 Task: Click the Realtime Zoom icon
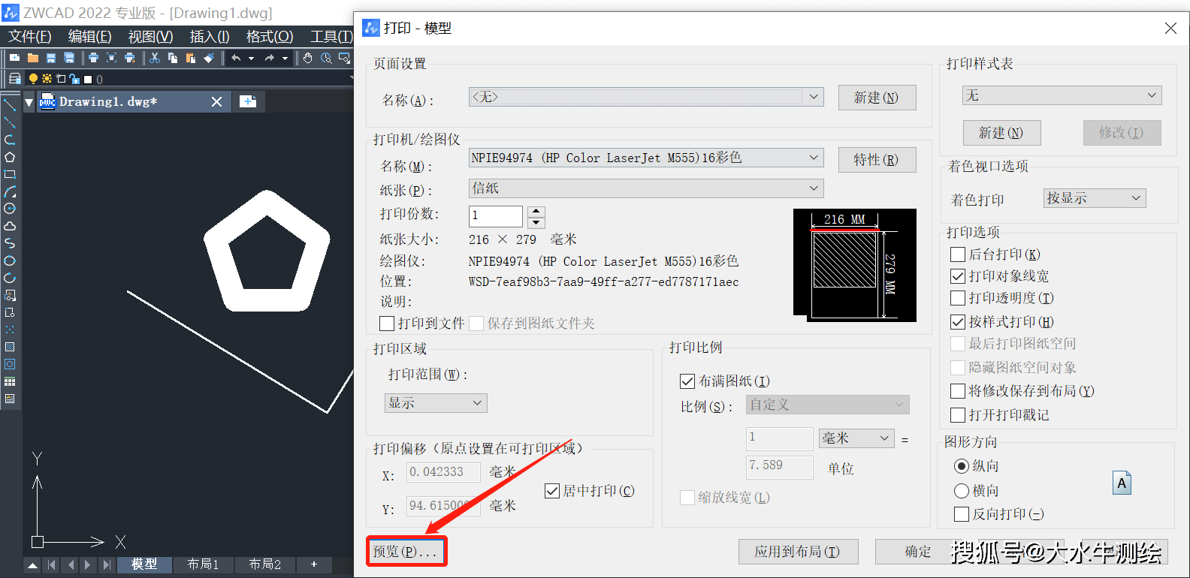[x=326, y=58]
